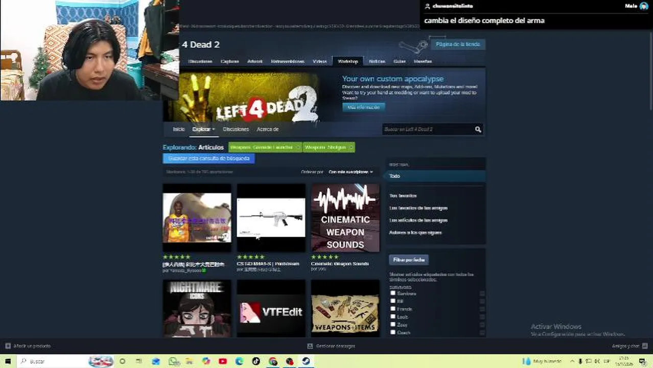
Task: Show hidden system tray icons
Action: 572,361
